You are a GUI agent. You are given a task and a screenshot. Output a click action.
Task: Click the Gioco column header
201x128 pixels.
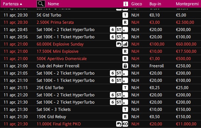click(x=137, y=4)
